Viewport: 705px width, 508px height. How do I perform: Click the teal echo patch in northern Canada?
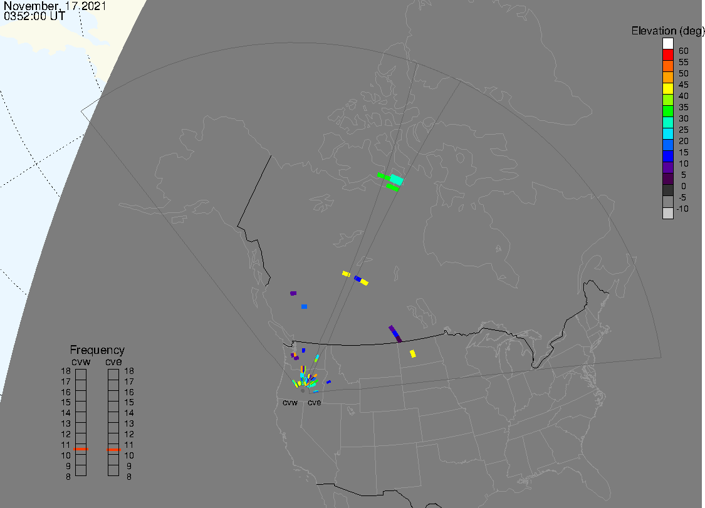pos(396,179)
